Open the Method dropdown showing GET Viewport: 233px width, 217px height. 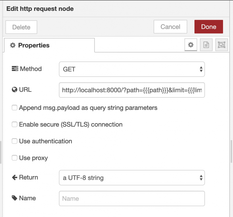tap(132, 69)
